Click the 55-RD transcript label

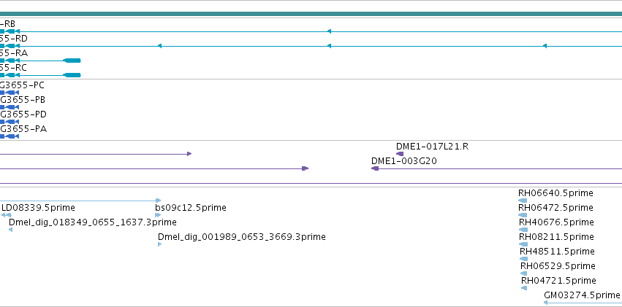14,39
